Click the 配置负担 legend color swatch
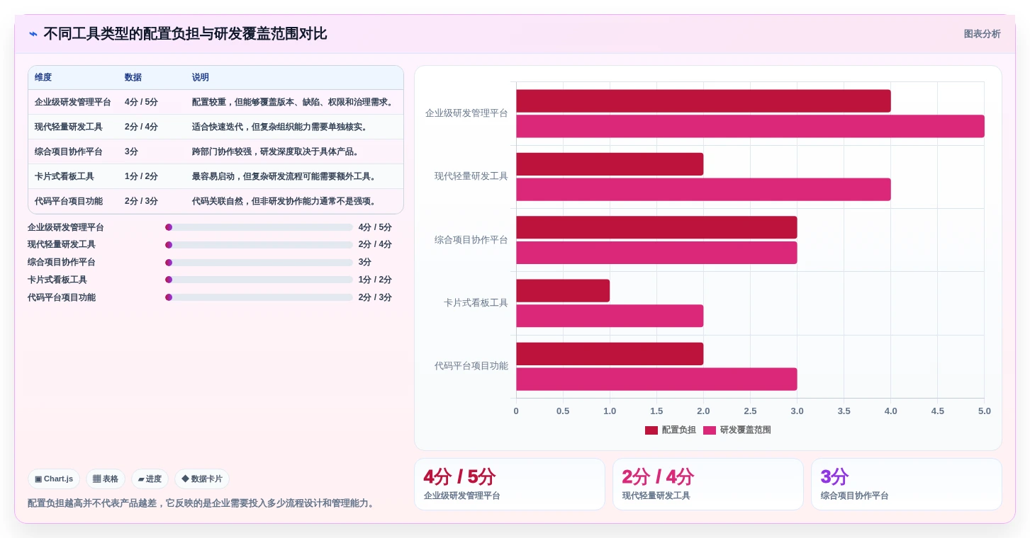Image resolution: width=1030 pixels, height=538 pixels. pyautogui.click(x=651, y=430)
